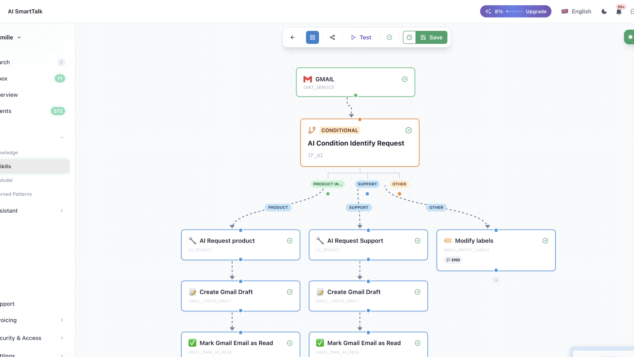Click status check on right Mark as Read node
This screenshot has height=357, width=634.
[418, 343]
